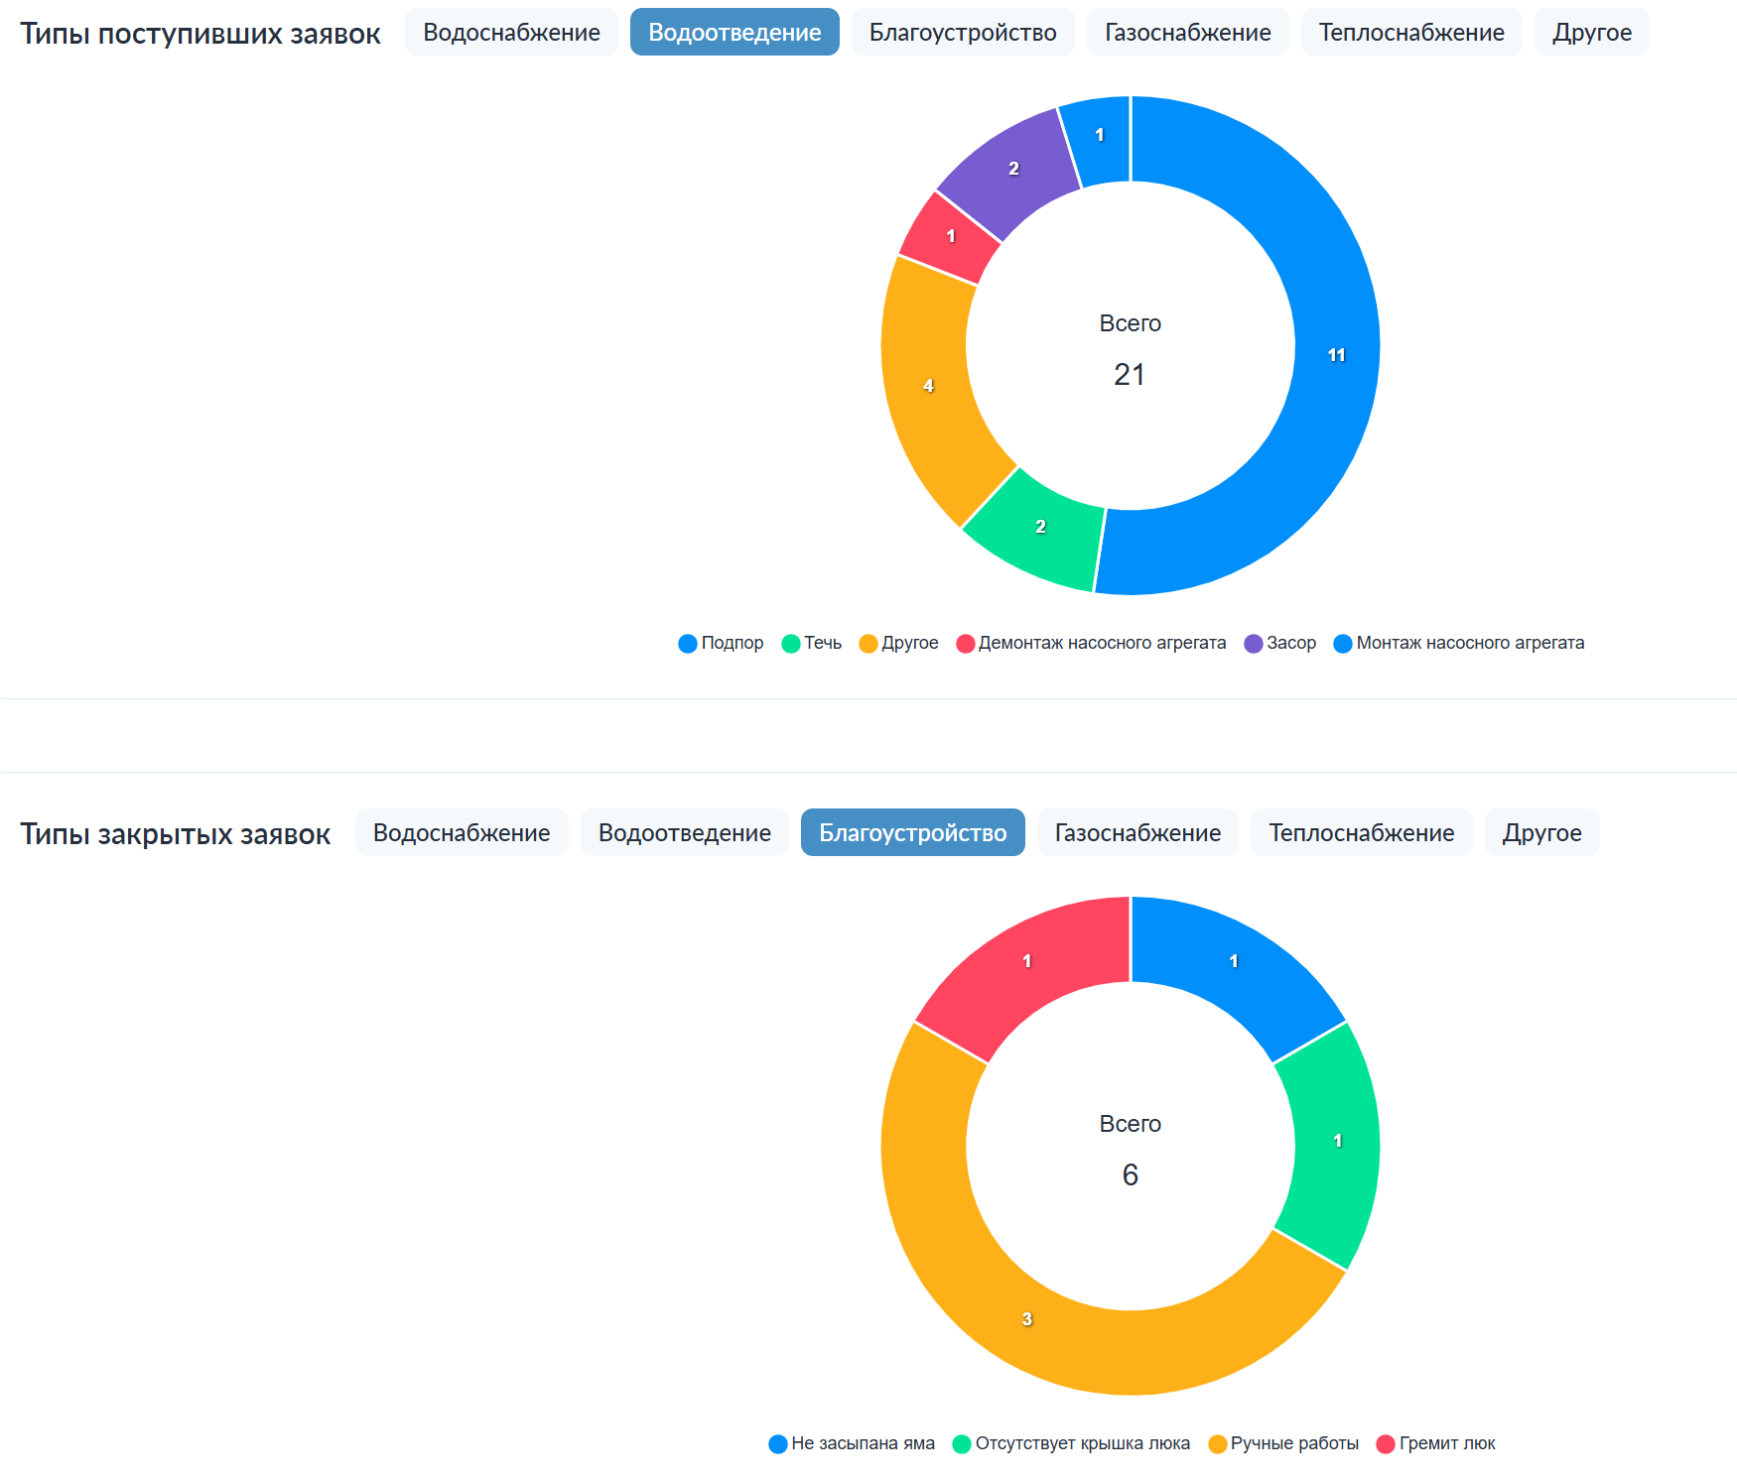The height and width of the screenshot is (1482, 1737).
Task: Click the large blue segment labeled 11
Action: [x=1335, y=355]
